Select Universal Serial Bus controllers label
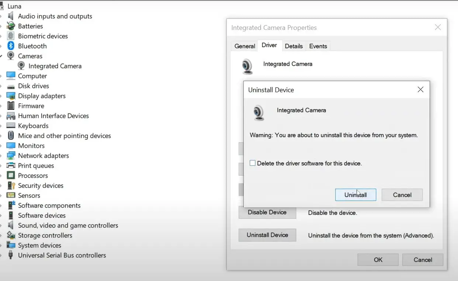 click(62, 255)
